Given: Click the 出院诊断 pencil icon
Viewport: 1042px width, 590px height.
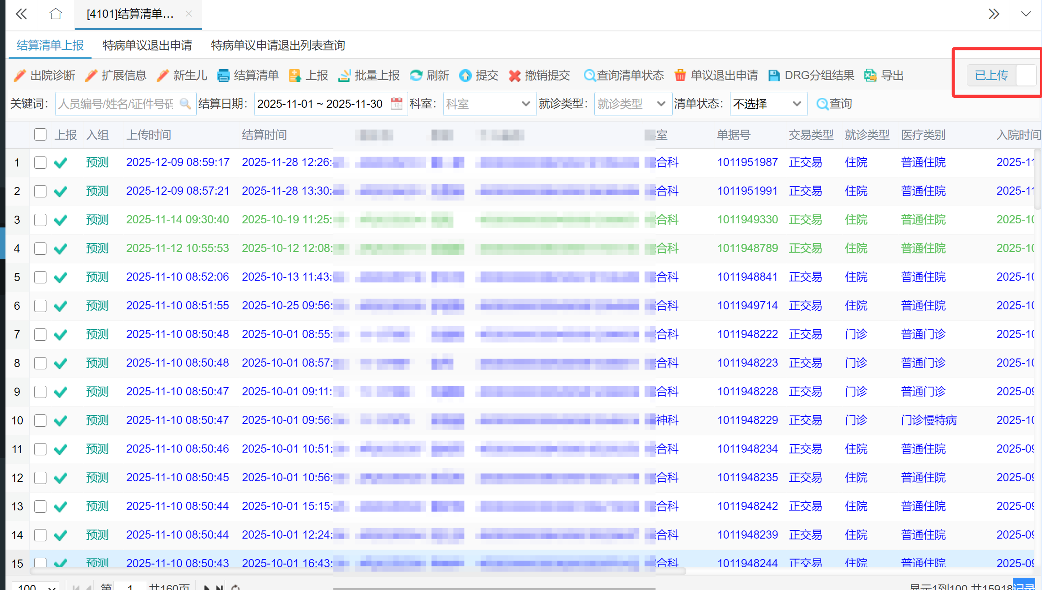Looking at the screenshot, I should pos(20,76).
